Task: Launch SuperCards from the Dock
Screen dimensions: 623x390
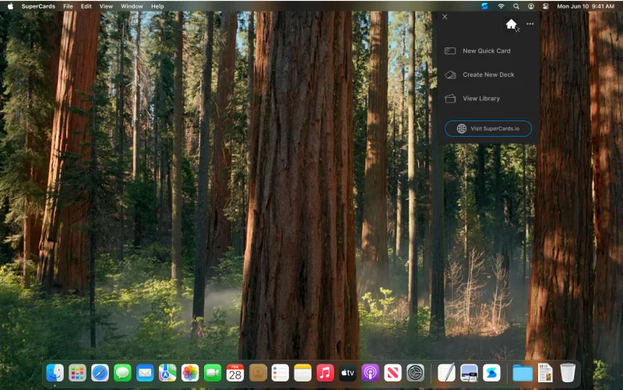Action: pyautogui.click(x=491, y=373)
